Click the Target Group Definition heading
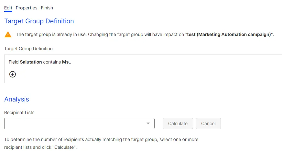The width and height of the screenshot is (282, 154). [39, 21]
